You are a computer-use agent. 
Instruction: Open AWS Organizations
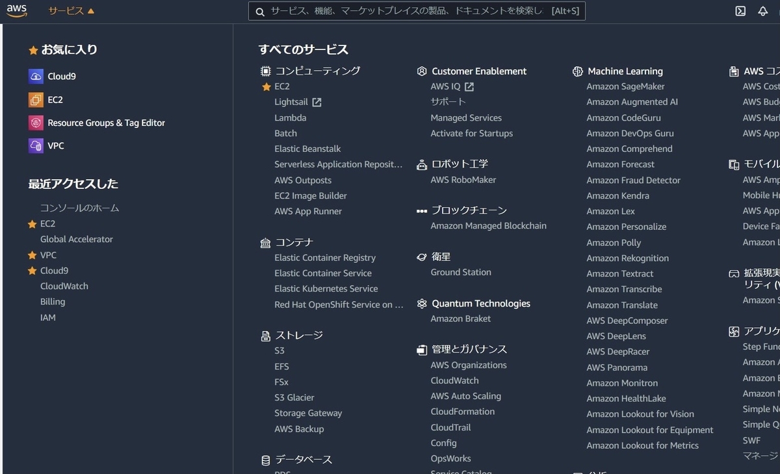tap(469, 366)
